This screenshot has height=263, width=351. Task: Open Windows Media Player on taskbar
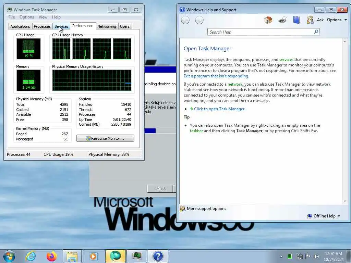tap(93, 256)
